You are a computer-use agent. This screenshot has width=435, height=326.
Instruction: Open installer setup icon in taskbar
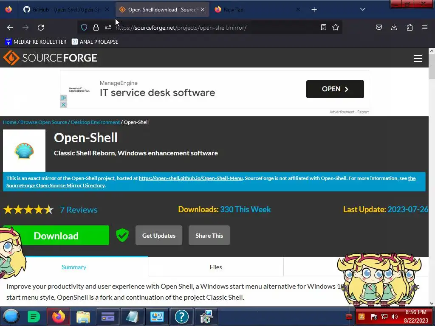(206, 317)
